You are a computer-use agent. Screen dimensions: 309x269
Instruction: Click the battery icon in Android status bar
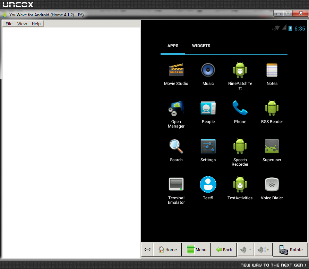[290, 28]
